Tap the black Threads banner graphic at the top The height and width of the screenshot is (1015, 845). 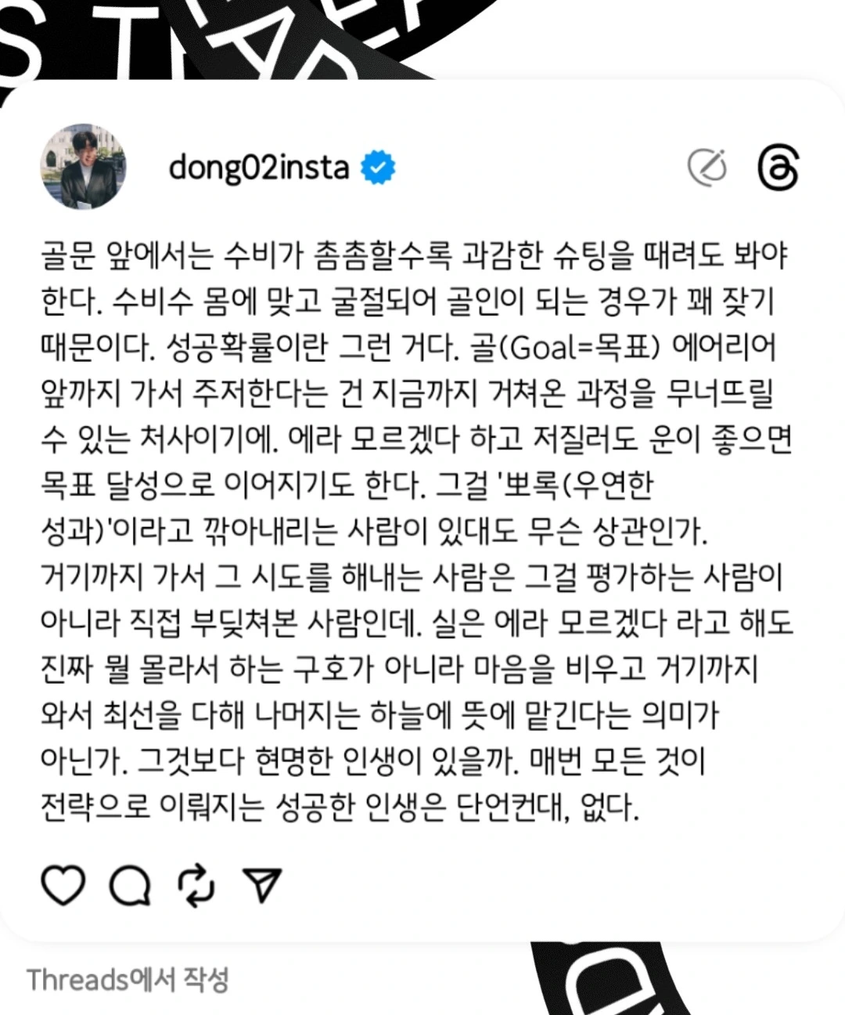tap(258, 39)
